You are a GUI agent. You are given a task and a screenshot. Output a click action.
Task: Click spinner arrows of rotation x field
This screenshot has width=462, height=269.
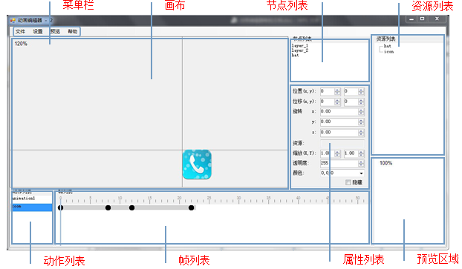pos(361,111)
